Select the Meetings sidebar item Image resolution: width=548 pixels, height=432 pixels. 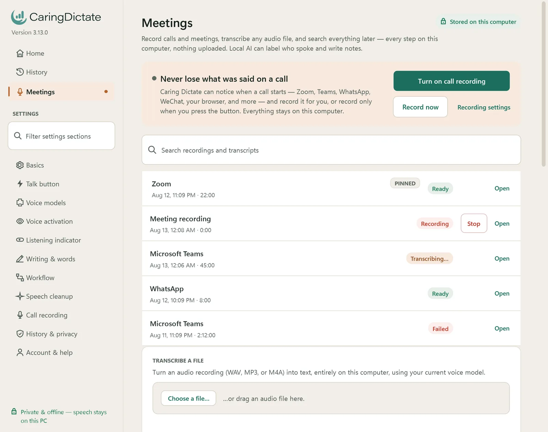(x=61, y=92)
